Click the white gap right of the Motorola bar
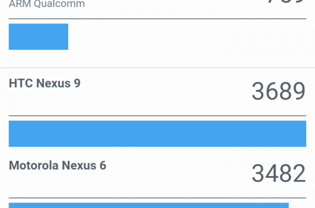 coord(298,205)
